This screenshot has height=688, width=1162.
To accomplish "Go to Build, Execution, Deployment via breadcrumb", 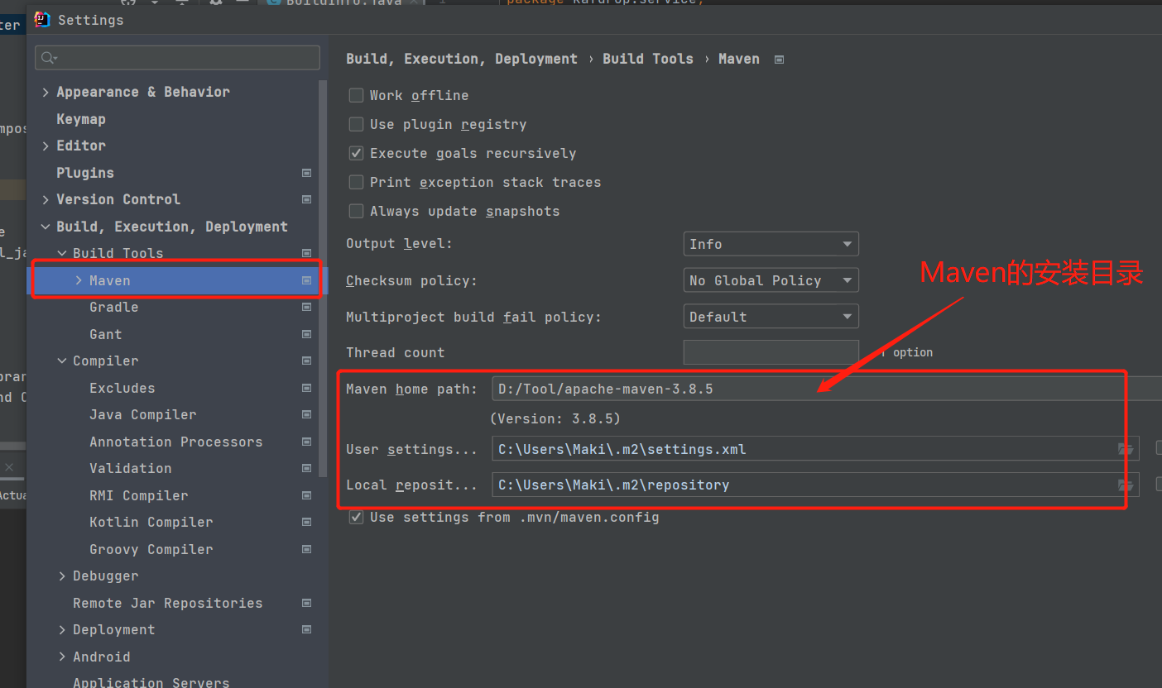I will point(462,59).
